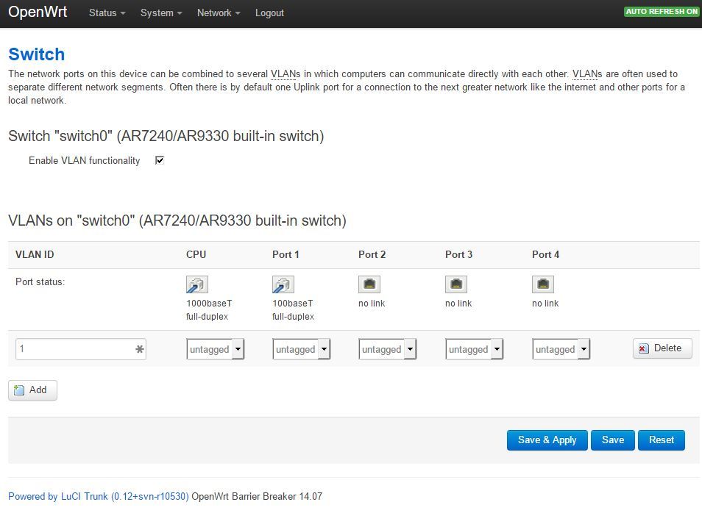Open the Port 3 tagging dropdown
The height and width of the screenshot is (513, 702).
point(474,349)
